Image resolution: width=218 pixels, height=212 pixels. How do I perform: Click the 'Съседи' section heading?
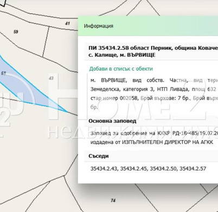[x=99, y=156]
